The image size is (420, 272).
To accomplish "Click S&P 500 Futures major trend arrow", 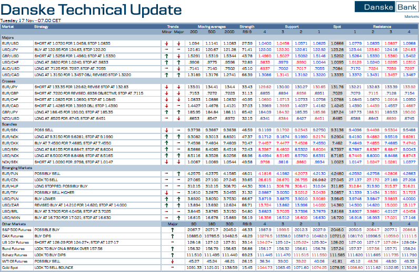I will [172, 230].
